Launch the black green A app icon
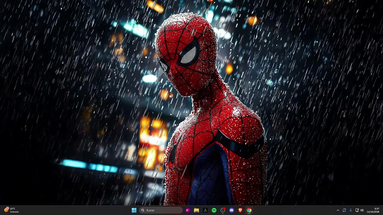 pyautogui.click(x=205, y=210)
